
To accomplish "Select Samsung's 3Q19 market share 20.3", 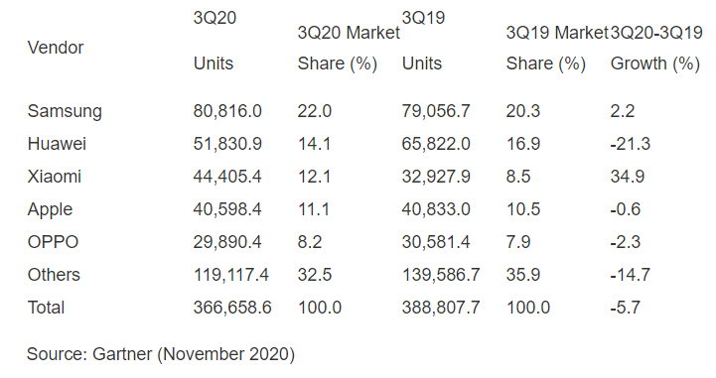I will tap(523, 111).
